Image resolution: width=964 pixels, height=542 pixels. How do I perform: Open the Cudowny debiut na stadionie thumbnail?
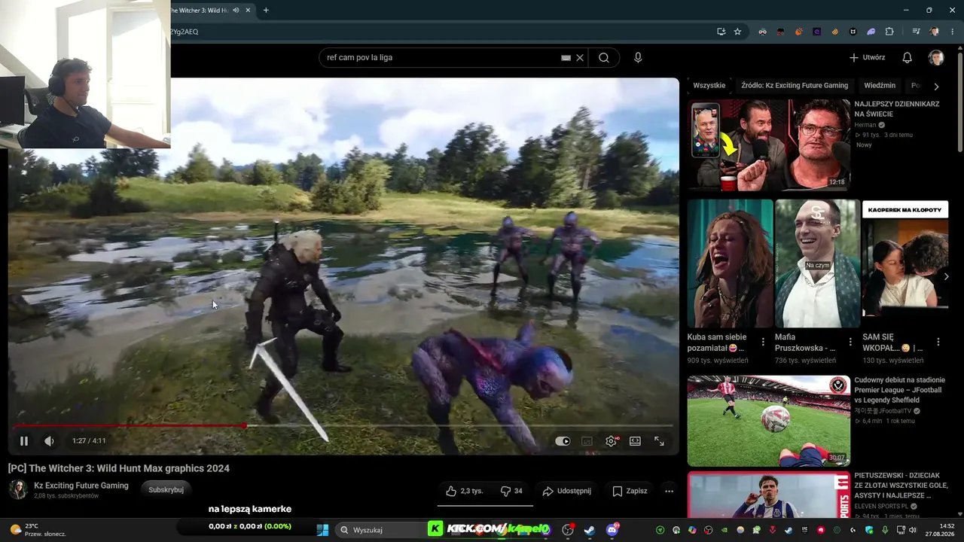[x=769, y=421]
